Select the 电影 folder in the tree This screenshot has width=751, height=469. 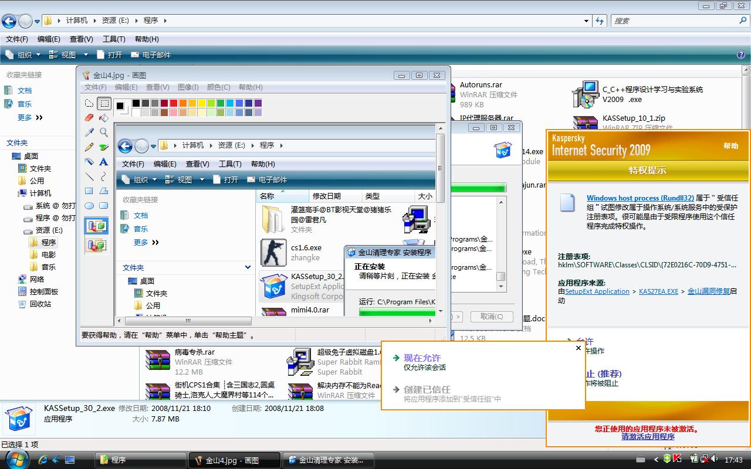coord(43,254)
